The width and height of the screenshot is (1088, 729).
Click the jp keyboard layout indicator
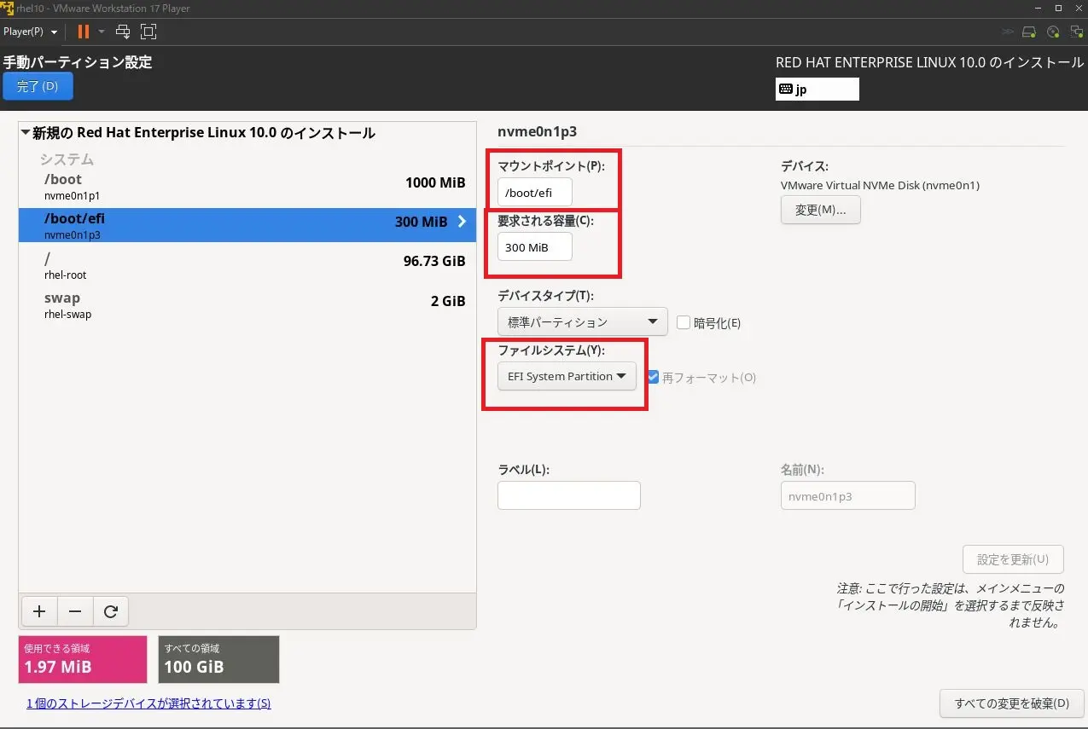[x=817, y=90]
